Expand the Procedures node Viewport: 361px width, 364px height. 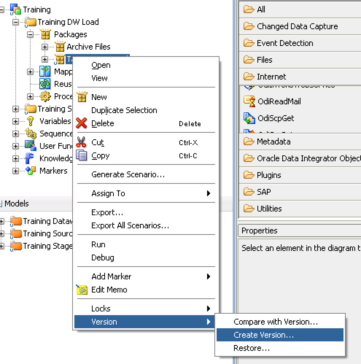pyautogui.click(x=30, y=96)
